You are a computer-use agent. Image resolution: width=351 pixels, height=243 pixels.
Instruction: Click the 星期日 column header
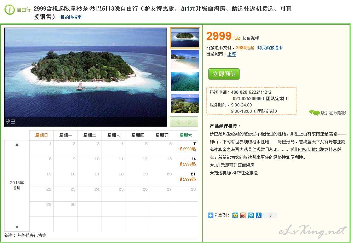click(42, 135)
